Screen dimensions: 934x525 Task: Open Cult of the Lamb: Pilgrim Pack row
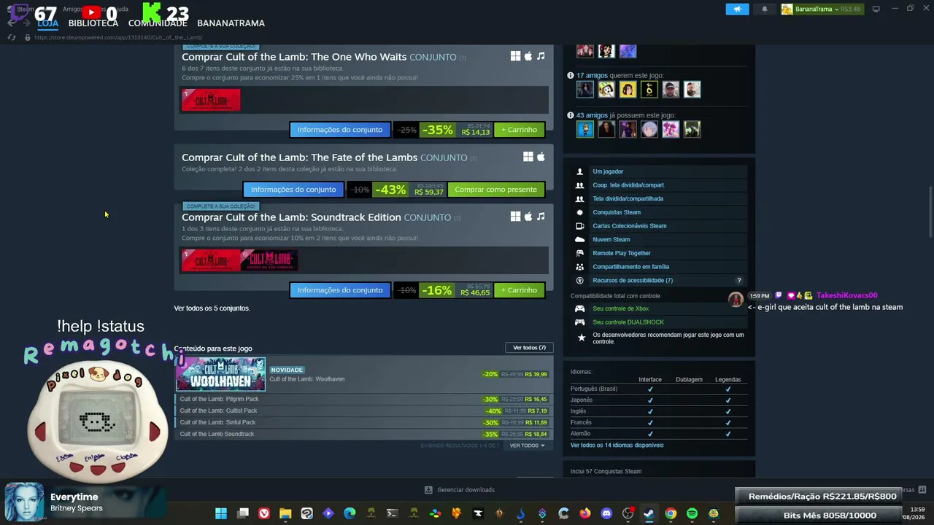coord(364,400)
